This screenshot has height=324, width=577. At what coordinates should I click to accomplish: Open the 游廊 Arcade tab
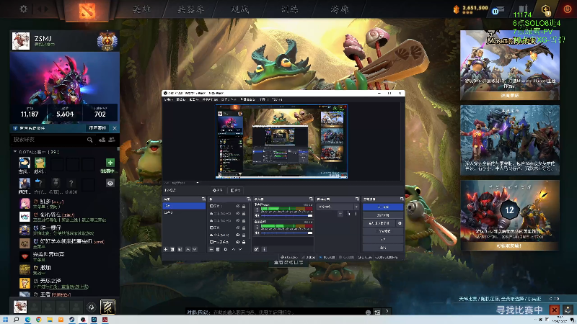click(x=339, y=9)
